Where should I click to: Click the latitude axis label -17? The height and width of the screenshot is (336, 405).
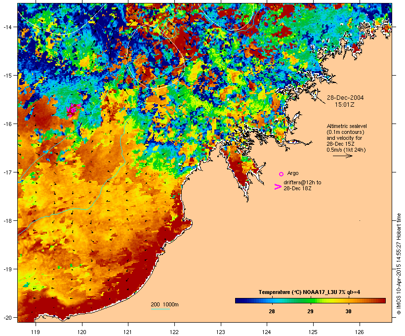(x=7, y=172)
